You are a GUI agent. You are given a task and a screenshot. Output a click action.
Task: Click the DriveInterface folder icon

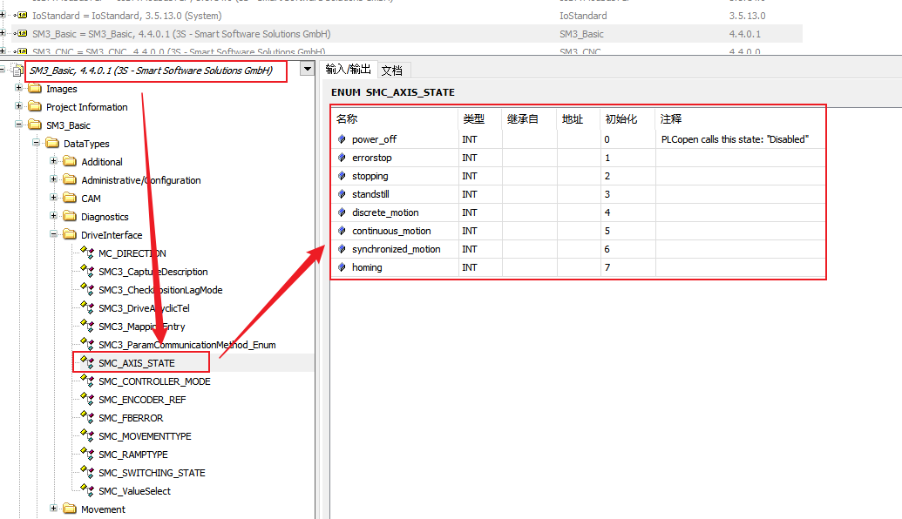70,235
